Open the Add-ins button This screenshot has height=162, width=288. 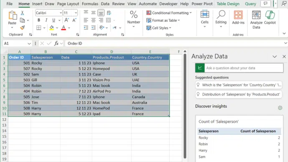[x=238, y=18]
